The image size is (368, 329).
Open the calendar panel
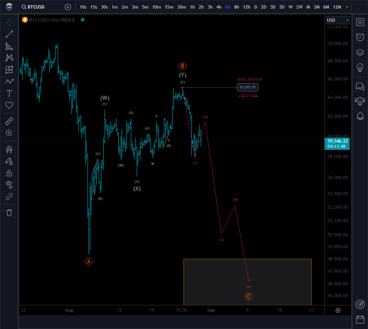pyautogui.click(x=360, y=319)
